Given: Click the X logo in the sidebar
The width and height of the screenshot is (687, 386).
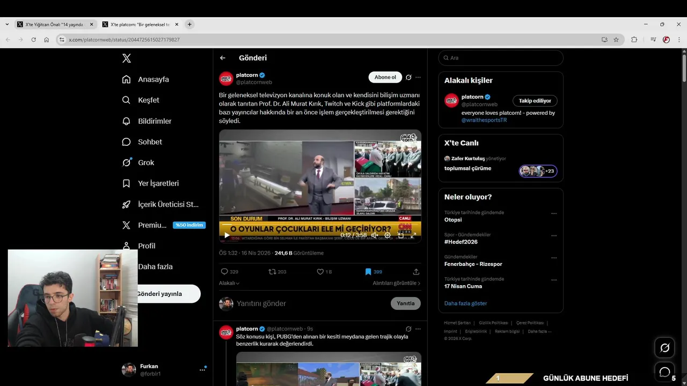Looking at the screenshot, I should (126, 58).
